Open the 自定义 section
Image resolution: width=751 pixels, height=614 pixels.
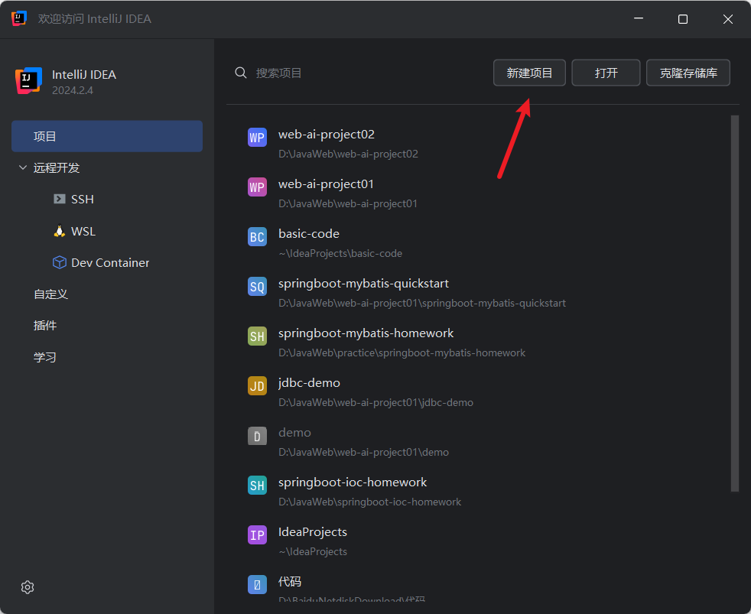50,294
